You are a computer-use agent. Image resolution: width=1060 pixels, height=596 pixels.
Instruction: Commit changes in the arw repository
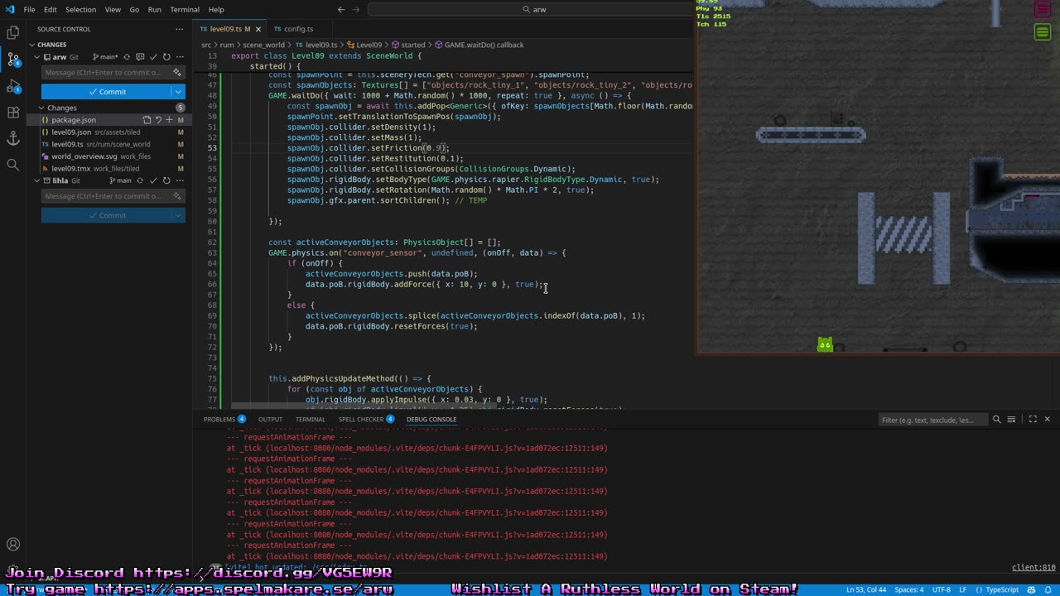(x=106, y=92)
